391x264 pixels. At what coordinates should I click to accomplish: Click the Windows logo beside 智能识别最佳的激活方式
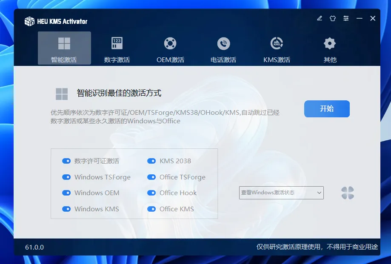point(62,94)
